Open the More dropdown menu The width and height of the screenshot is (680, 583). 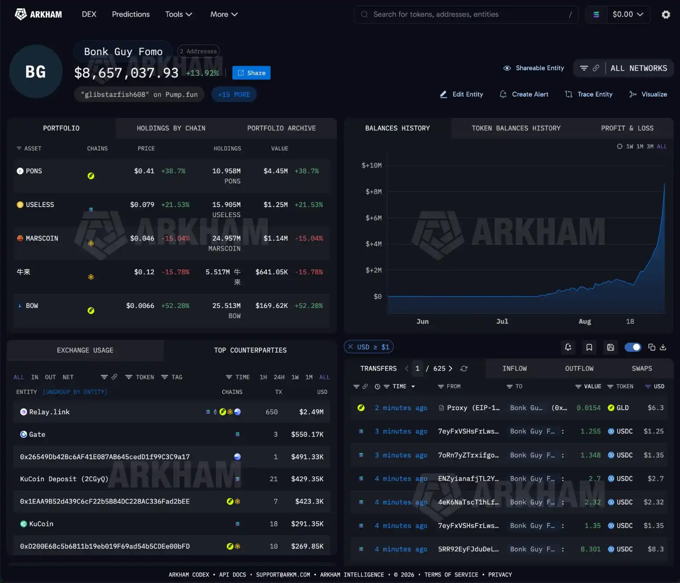point(224,14)
